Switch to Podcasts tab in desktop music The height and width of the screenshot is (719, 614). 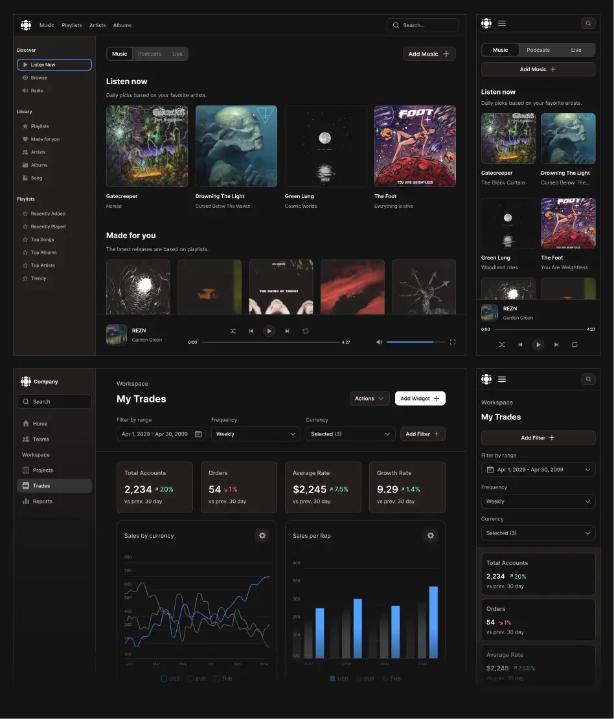(x=150, y=54)
